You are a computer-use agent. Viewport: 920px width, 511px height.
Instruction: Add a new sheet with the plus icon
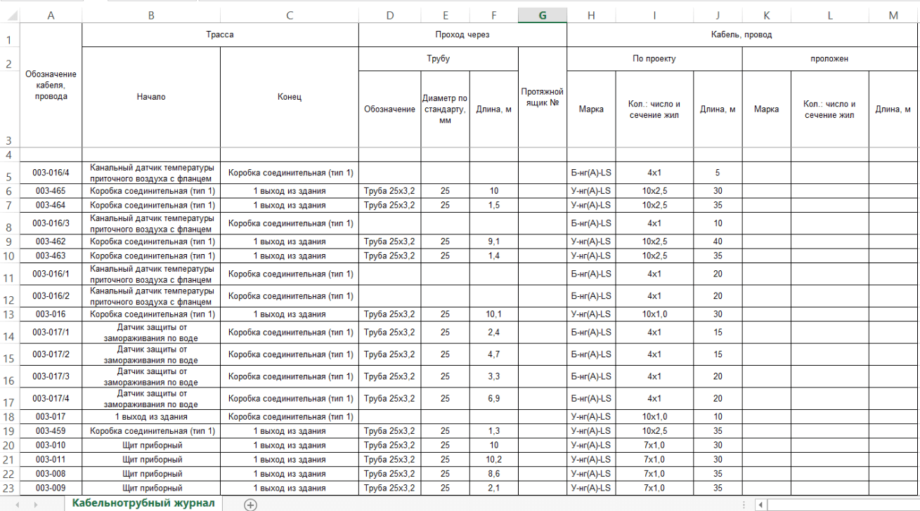[x=250, y=504]
